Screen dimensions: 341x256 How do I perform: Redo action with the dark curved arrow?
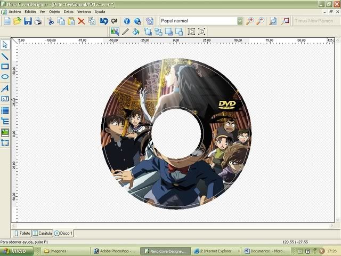click(115, 21)
